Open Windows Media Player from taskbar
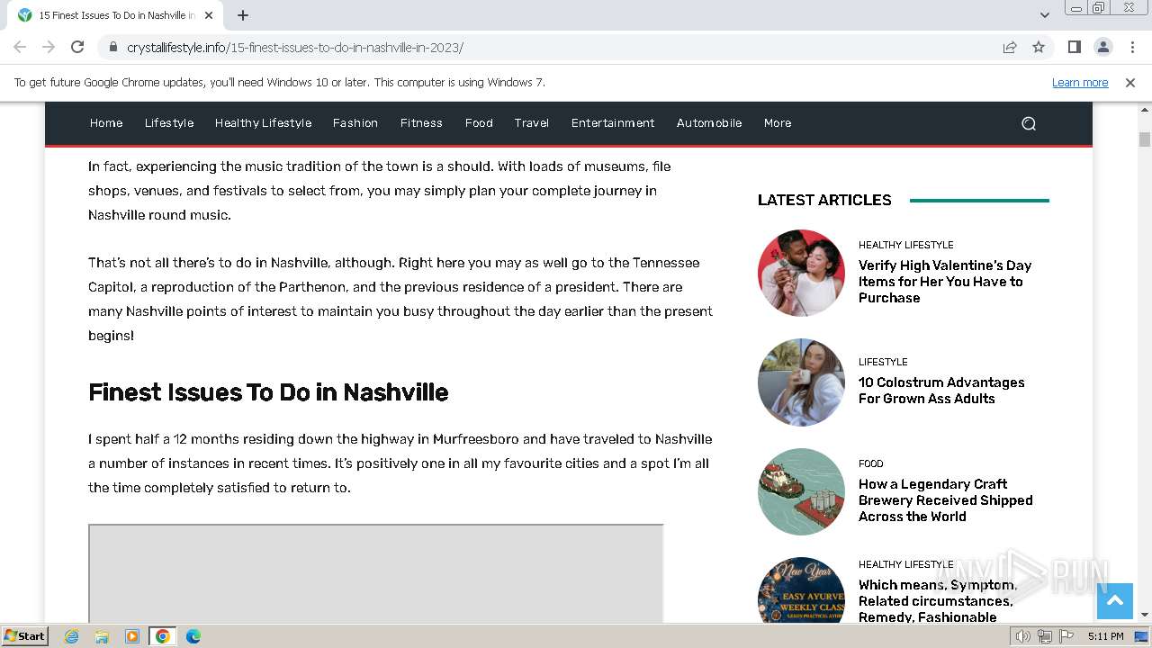This screenshot has height=648, width=1152. coord(132,636)
